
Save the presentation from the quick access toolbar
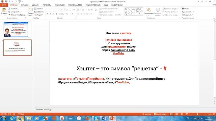point(6,1)
